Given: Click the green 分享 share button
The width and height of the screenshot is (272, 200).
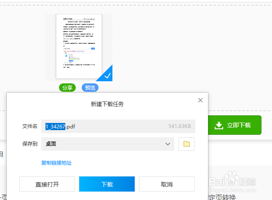Looking at the screenshot, I should tap(67, 88).
